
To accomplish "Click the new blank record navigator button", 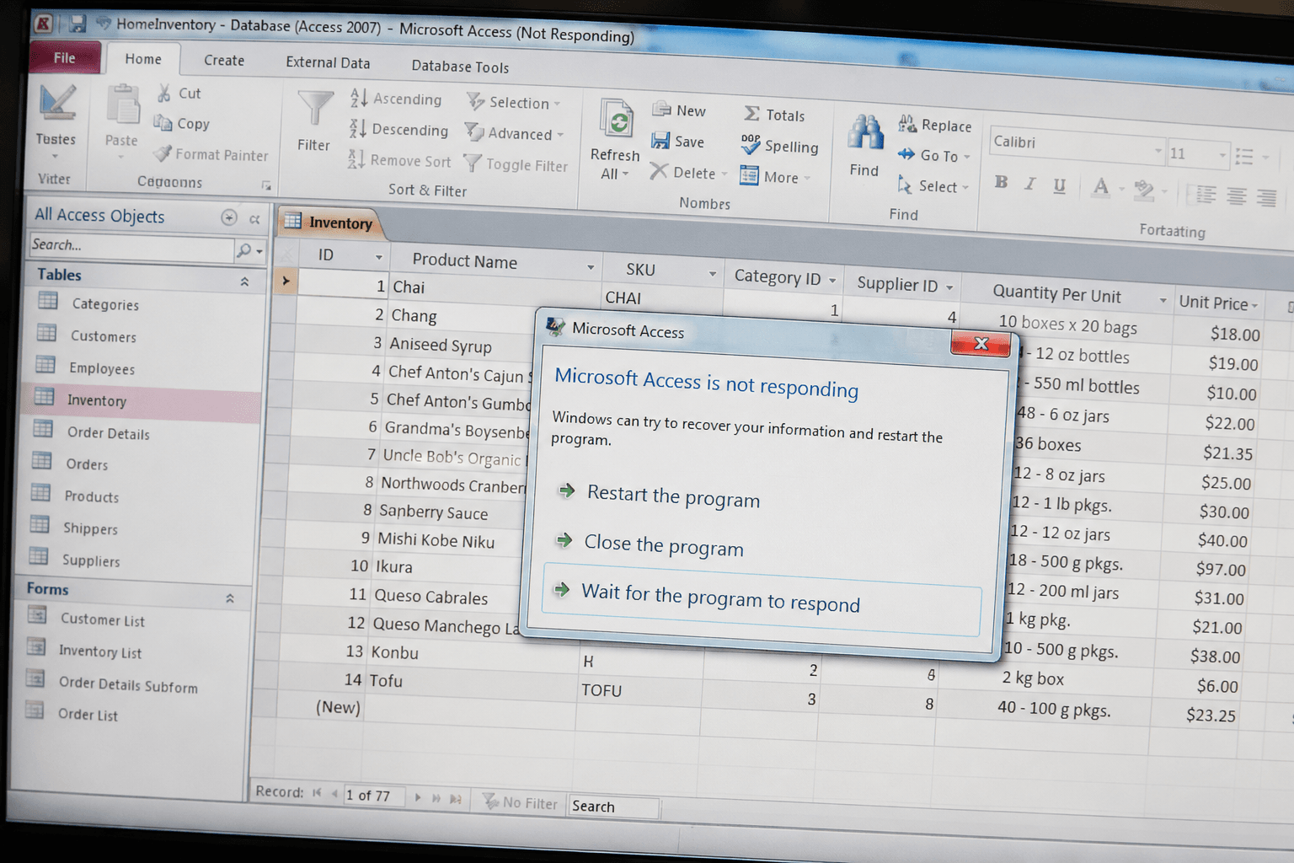I will click(456, 798).
